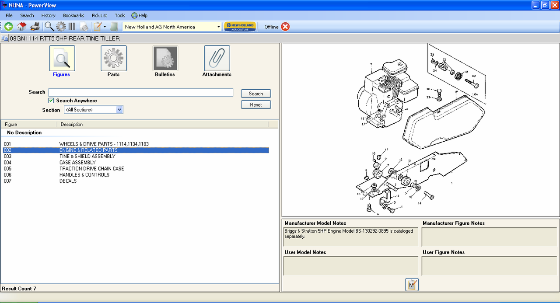The height and width of the screenshot is (303, 560).
Task: Open the Attachments paperclip icon
Action: point(217,58)
